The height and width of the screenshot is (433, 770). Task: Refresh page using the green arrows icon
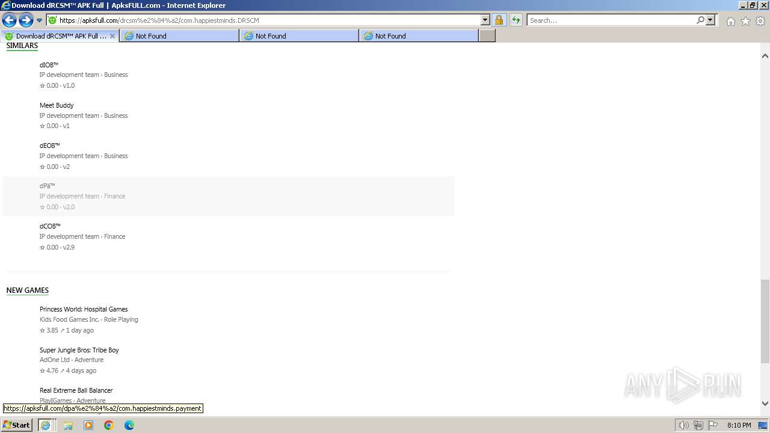(516, 20)
